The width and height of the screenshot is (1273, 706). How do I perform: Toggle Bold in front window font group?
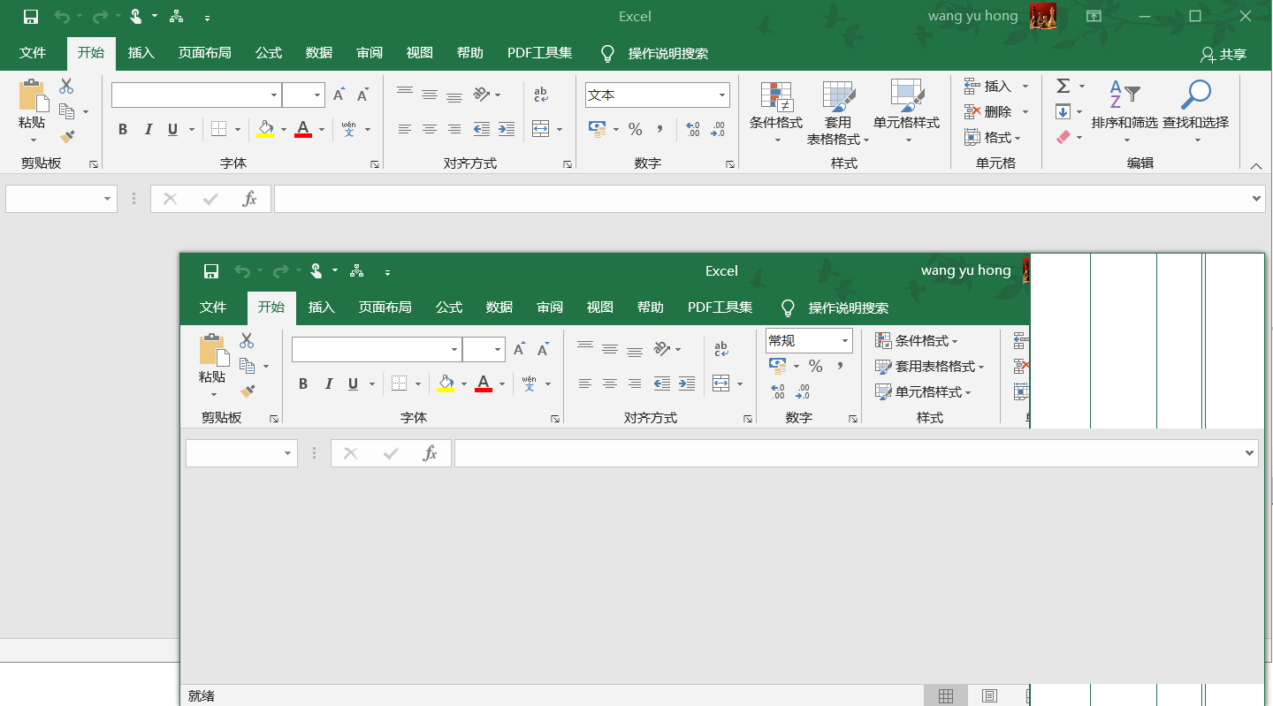coord(303,383)
